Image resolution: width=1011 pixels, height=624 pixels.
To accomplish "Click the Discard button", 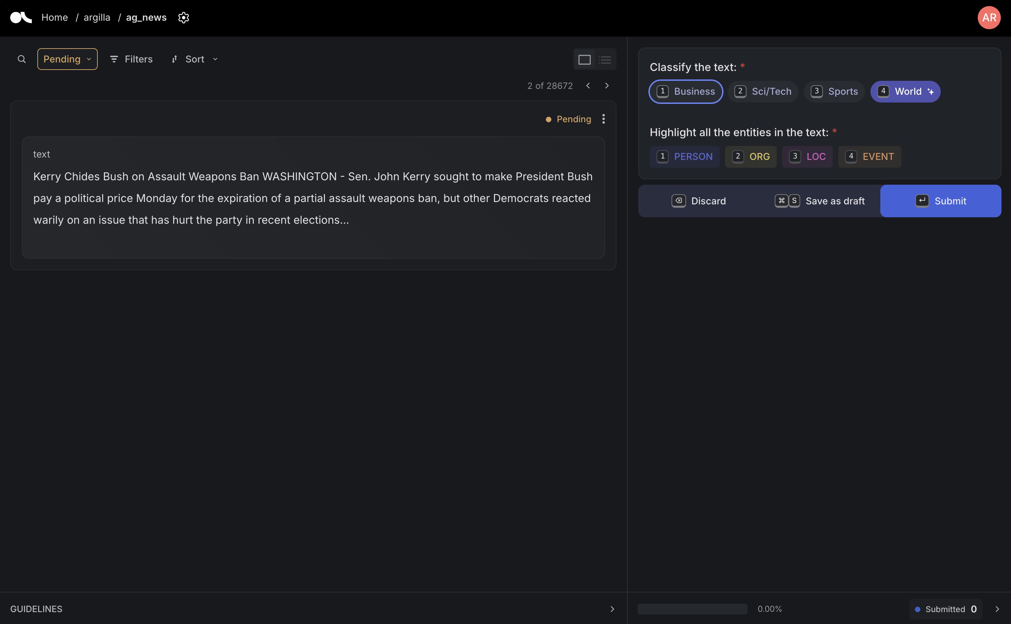I will click(x=698, y=201).
